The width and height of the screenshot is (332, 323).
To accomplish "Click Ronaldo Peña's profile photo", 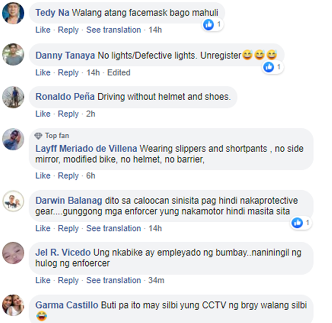I will [x=13, y=97].
